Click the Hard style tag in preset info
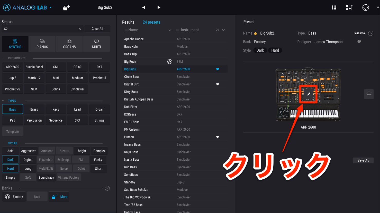 coord(275,50)
